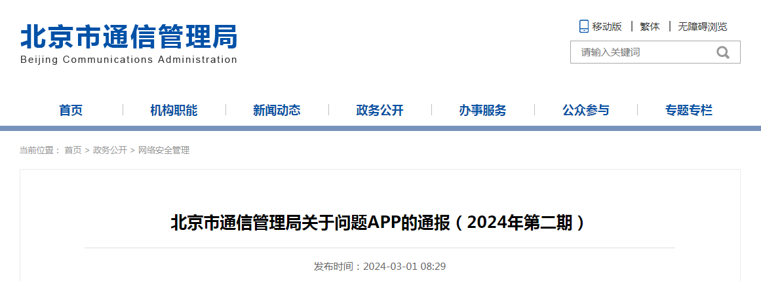
Task: Click the 北京市通信管理局 site logo
Action: tap(128, 37)
